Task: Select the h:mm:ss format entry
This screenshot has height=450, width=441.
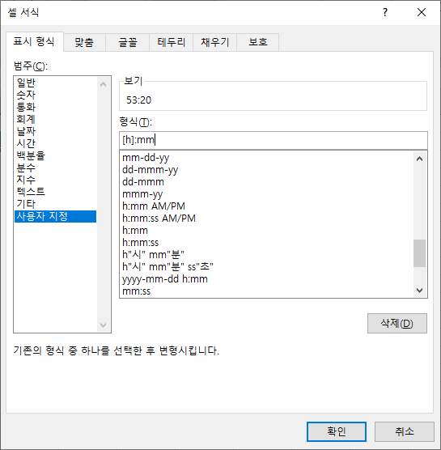Action: (266, 243)
